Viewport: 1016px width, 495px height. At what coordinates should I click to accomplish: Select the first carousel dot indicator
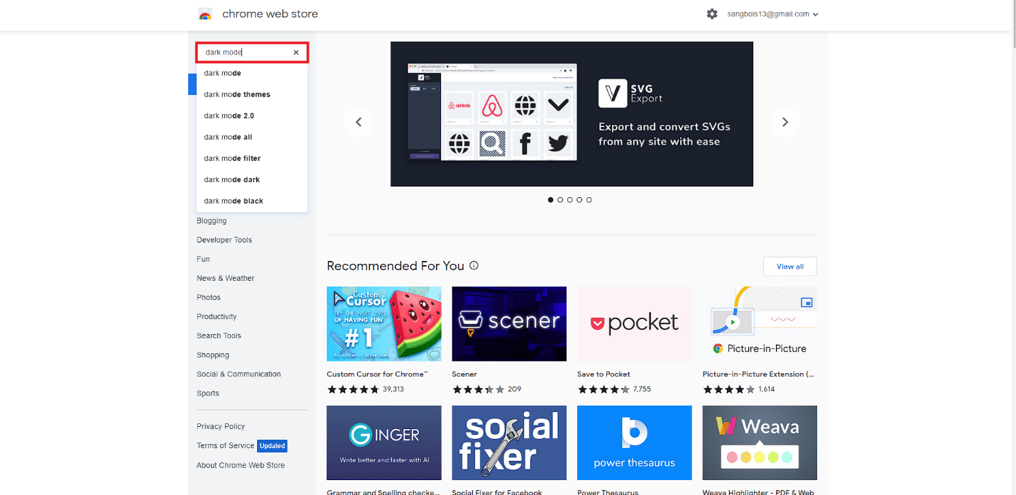(550, 200)
